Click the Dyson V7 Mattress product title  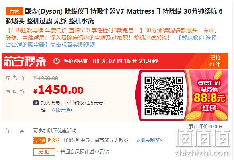(x=114, y=16)
